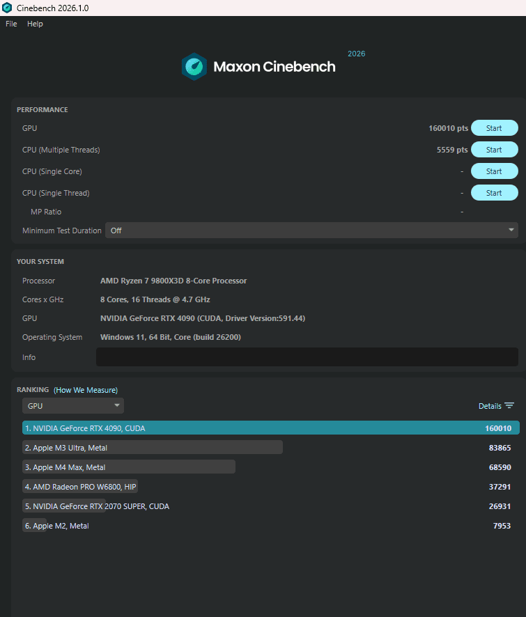
Task: Click the 8 Cores, 16 Threads text
Action: tap(155, 299)
